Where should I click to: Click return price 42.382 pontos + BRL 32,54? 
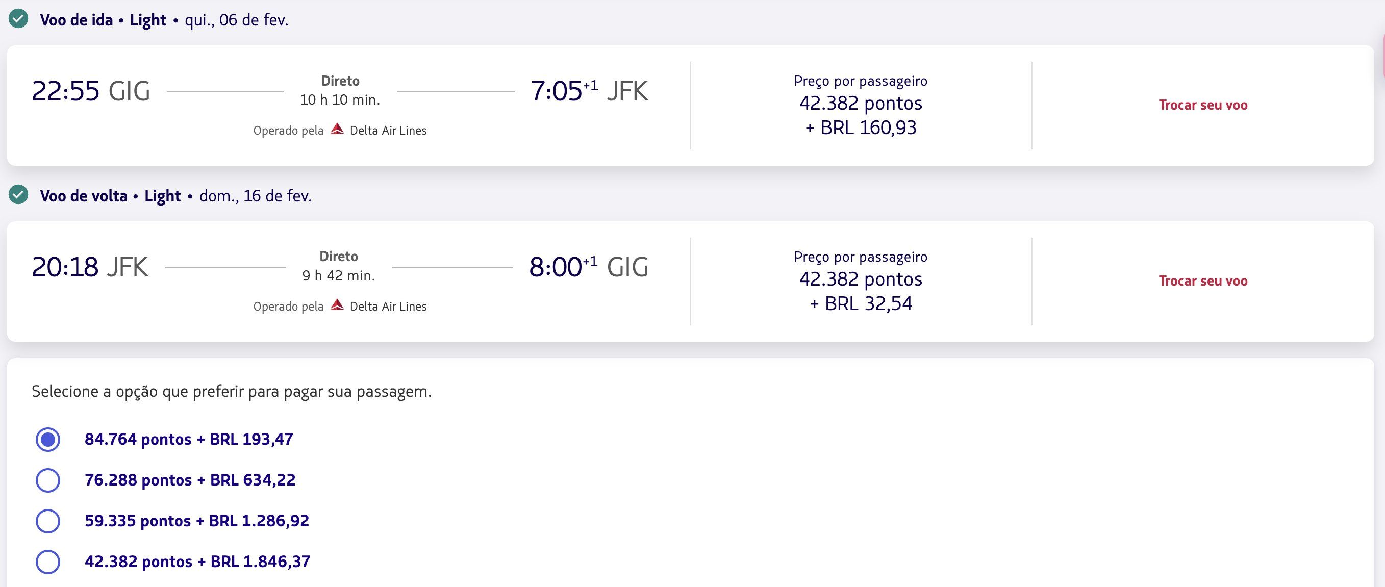click(x=860, y=291)
